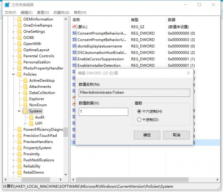This screenshot has width=223, height=192.
Task: Click the 0x00000003 (3) data cell
Action: [x=181, y=40]
